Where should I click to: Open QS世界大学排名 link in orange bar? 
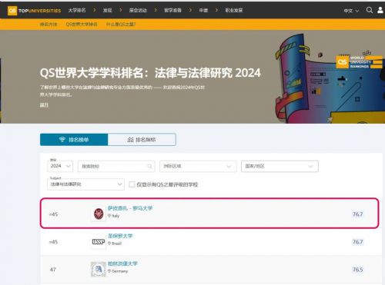[x=82, y=25]
